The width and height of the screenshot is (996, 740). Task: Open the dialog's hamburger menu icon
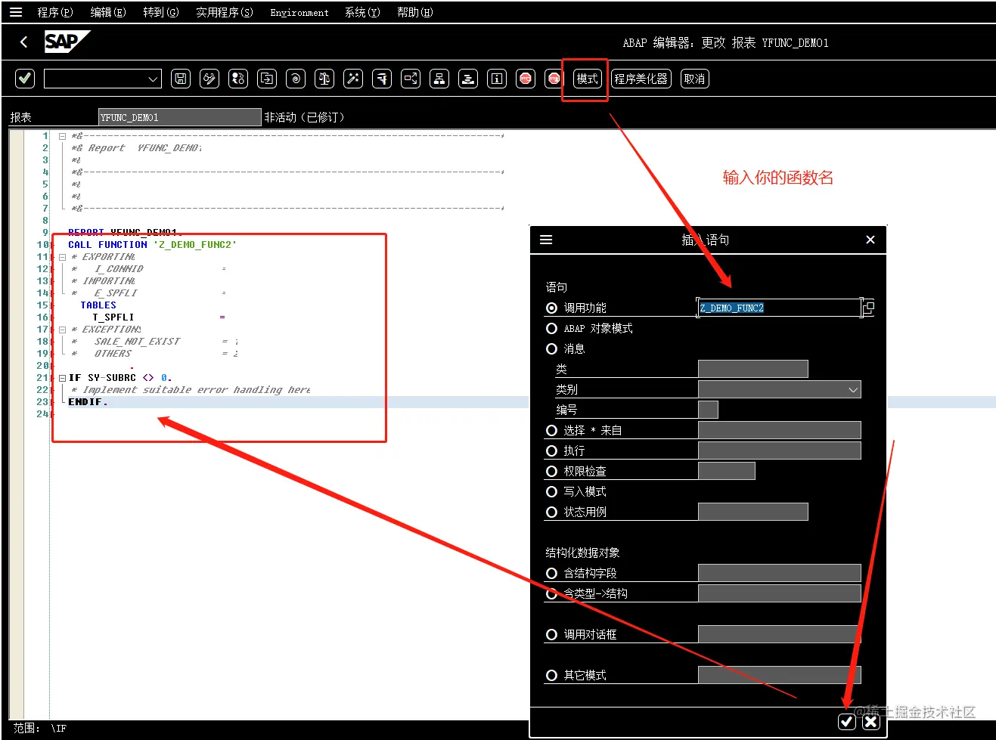(546, 240)
